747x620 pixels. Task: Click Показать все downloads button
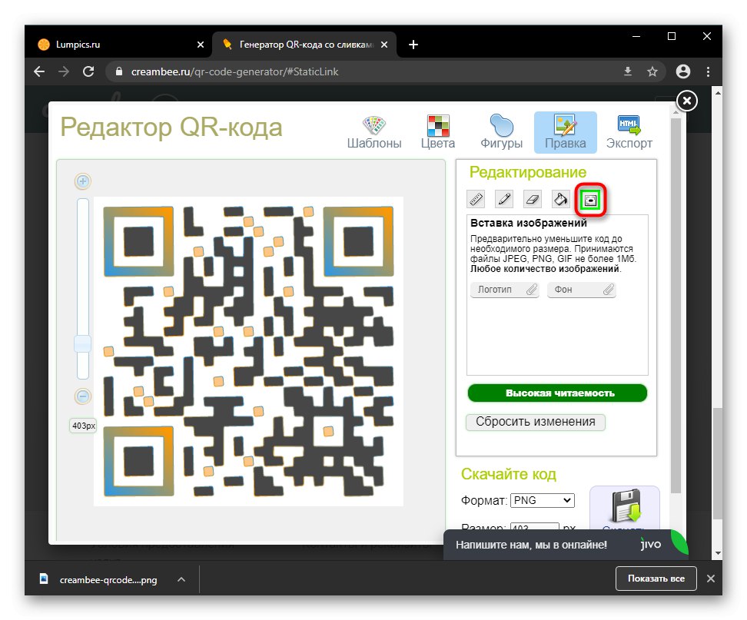click(656, 579)
